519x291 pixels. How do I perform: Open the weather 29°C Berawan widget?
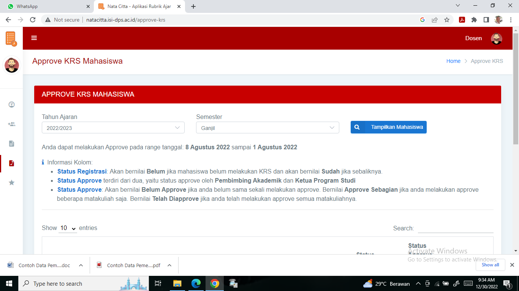[x=386, y=283]
